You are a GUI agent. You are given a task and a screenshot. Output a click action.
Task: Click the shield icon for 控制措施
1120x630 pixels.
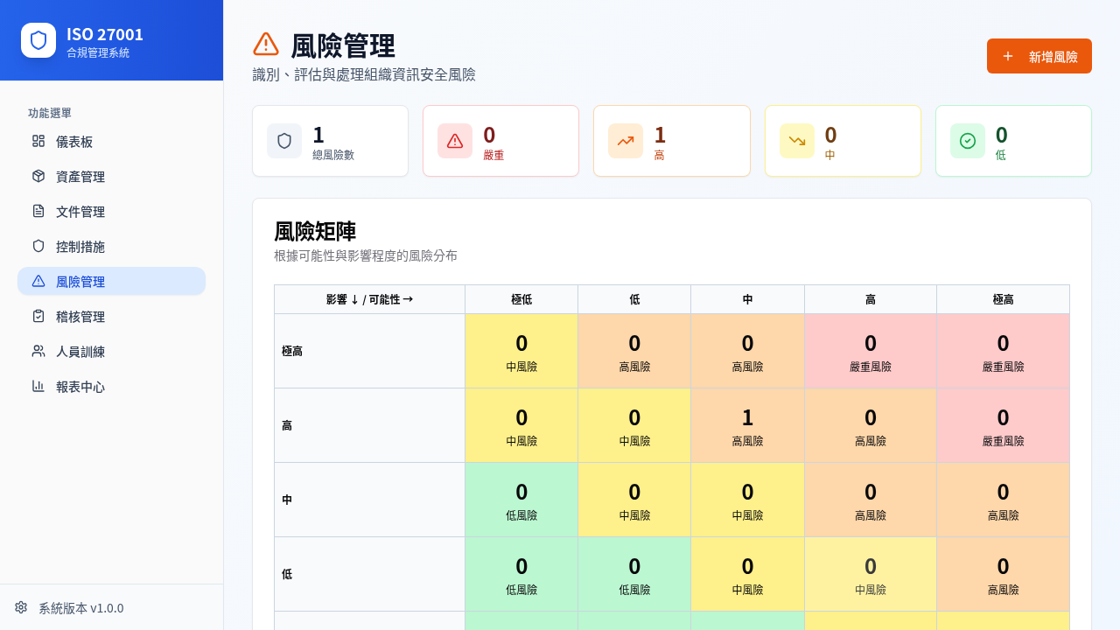click(38, 246)
